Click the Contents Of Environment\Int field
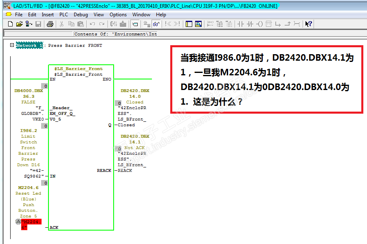 (x=116, y=34)
